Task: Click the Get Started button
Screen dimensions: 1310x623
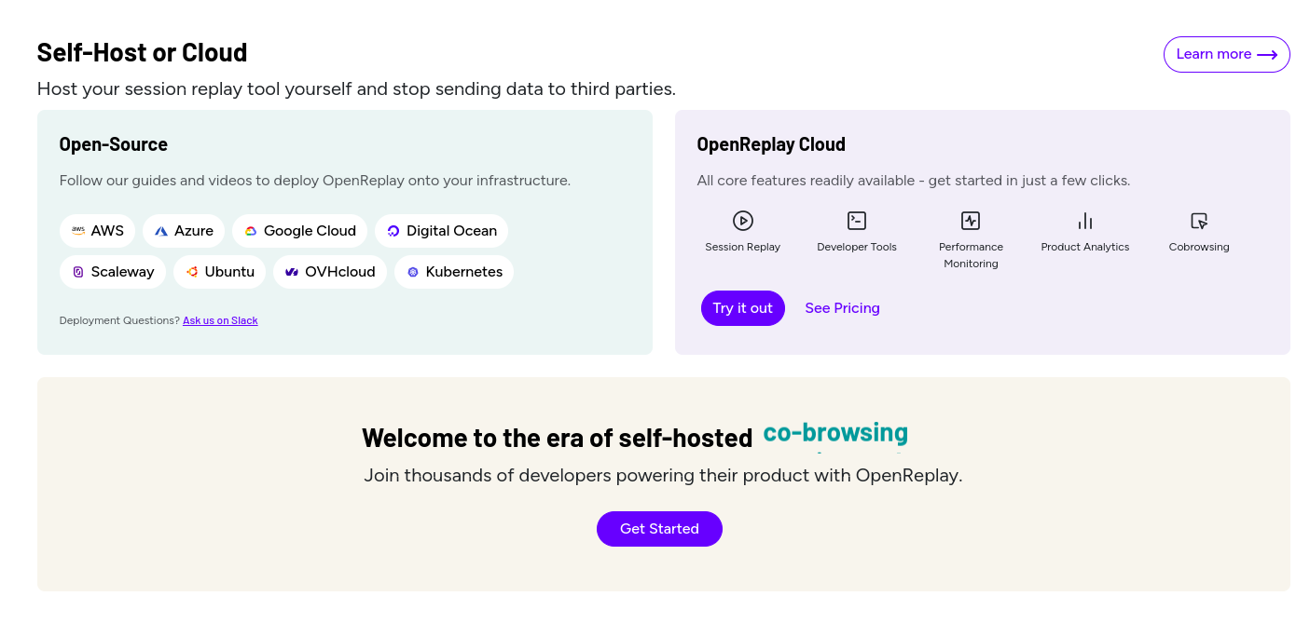Action: point(659,529)
